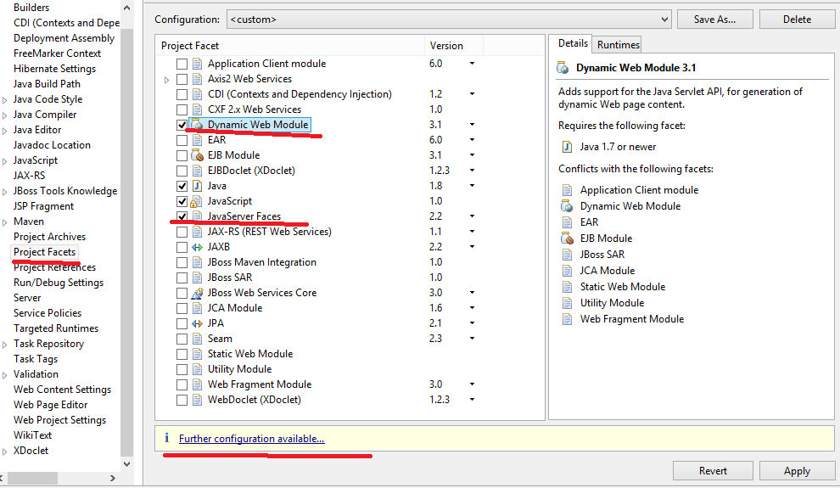This screenshot has height=488, width=840.
Task: Uncheck the JavaServer Faces checkbox
Action: point(182,216)
